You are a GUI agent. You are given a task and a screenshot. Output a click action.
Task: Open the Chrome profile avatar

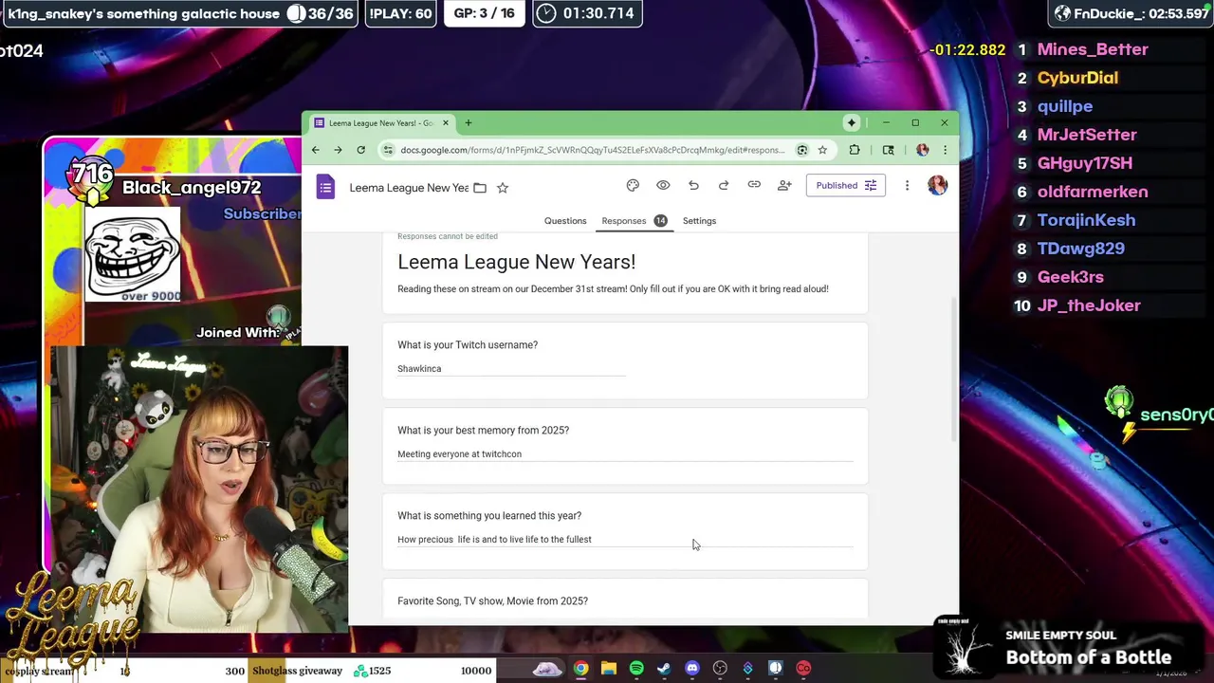tap(922, 150)
